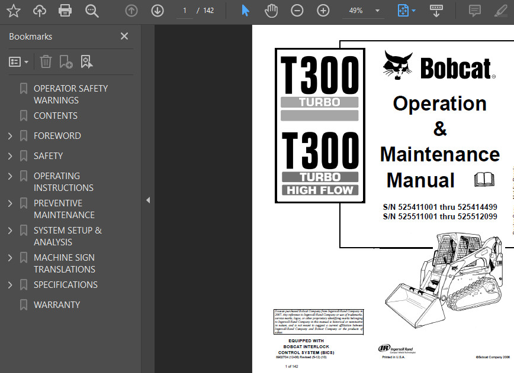Jump to the FOREWORD section
Screen dimensions: 514x373
click(57, 136)
